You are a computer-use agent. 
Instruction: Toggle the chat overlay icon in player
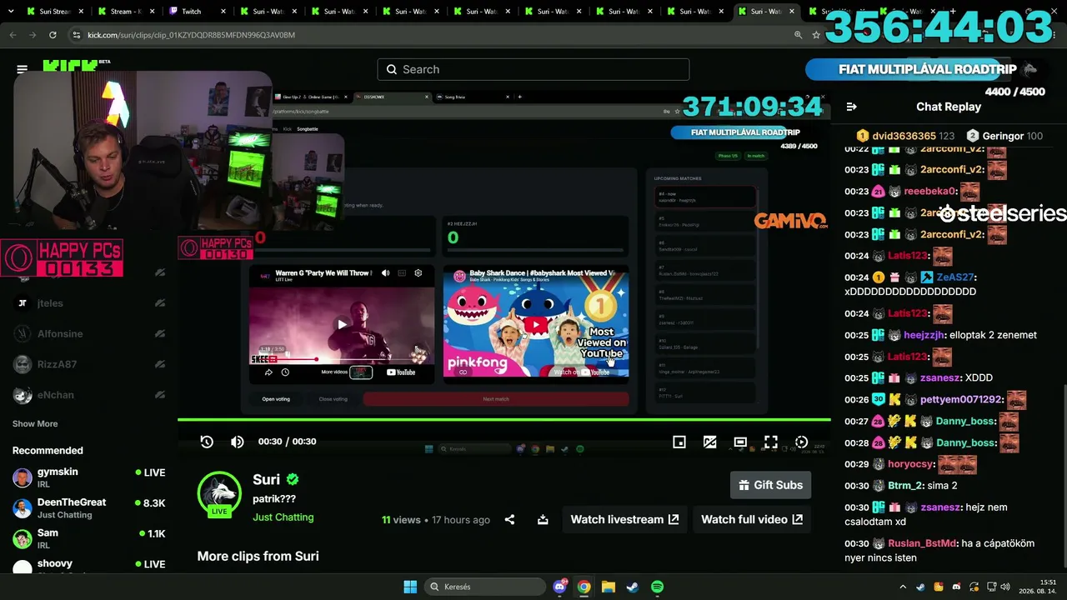click(x=709, y=442)
